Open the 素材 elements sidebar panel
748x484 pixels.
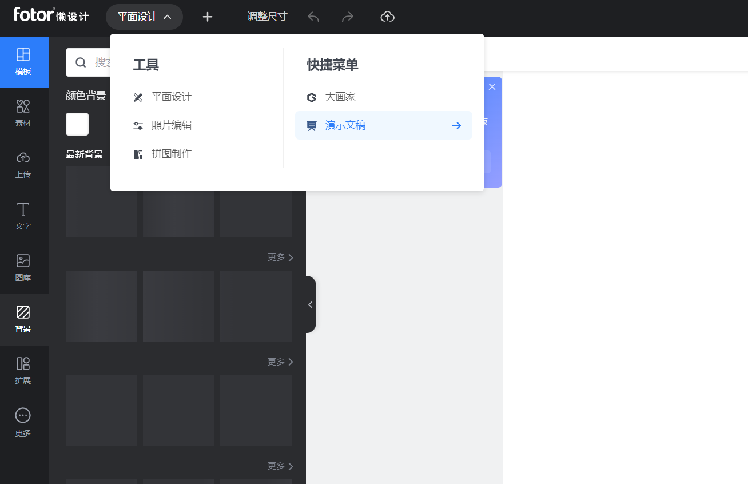coord(23,113)
